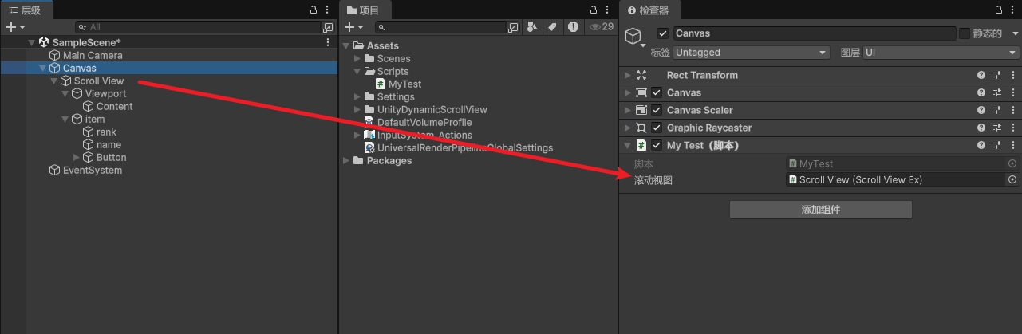Select the Settings folder in Project
Image resolution: width=1022 pixels, height=334 pixels.
(396, 97)
